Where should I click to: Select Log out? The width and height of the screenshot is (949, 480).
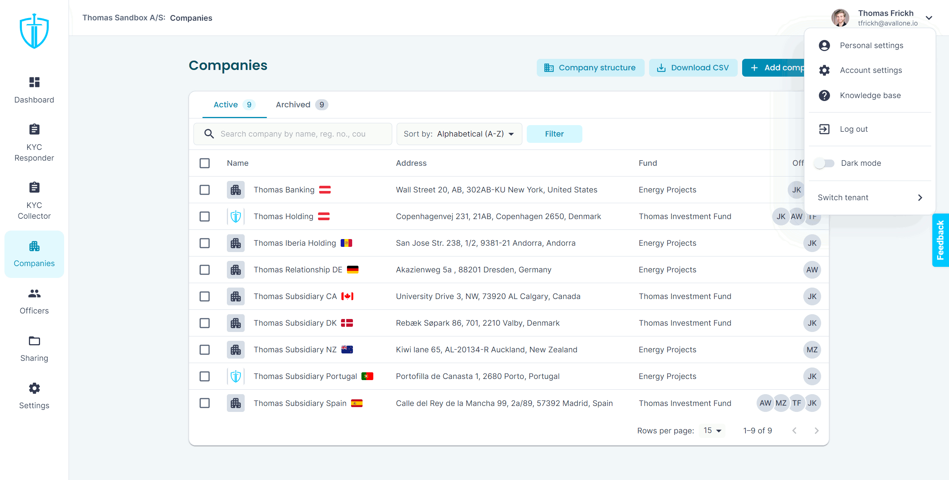[x=870, y=129]
